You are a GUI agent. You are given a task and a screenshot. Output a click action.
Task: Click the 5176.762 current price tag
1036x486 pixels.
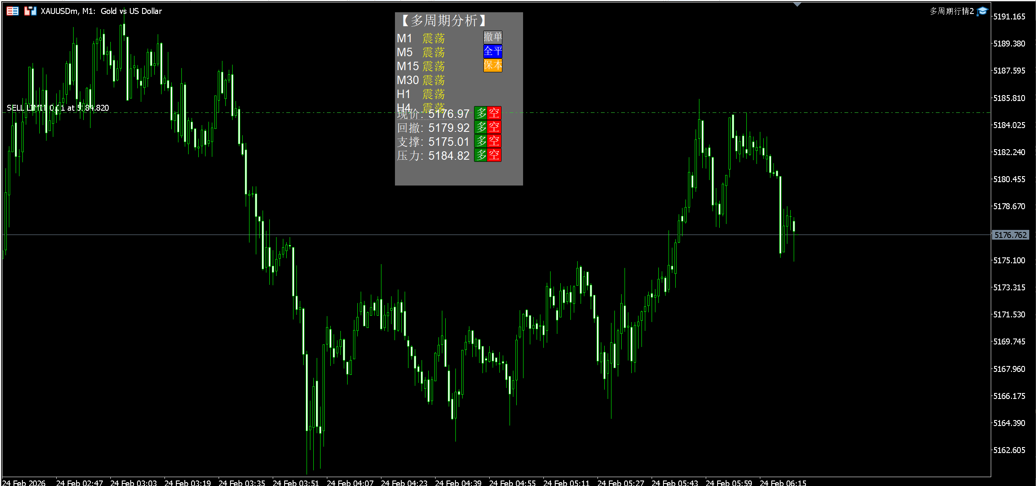click(x=1010, y=235)
